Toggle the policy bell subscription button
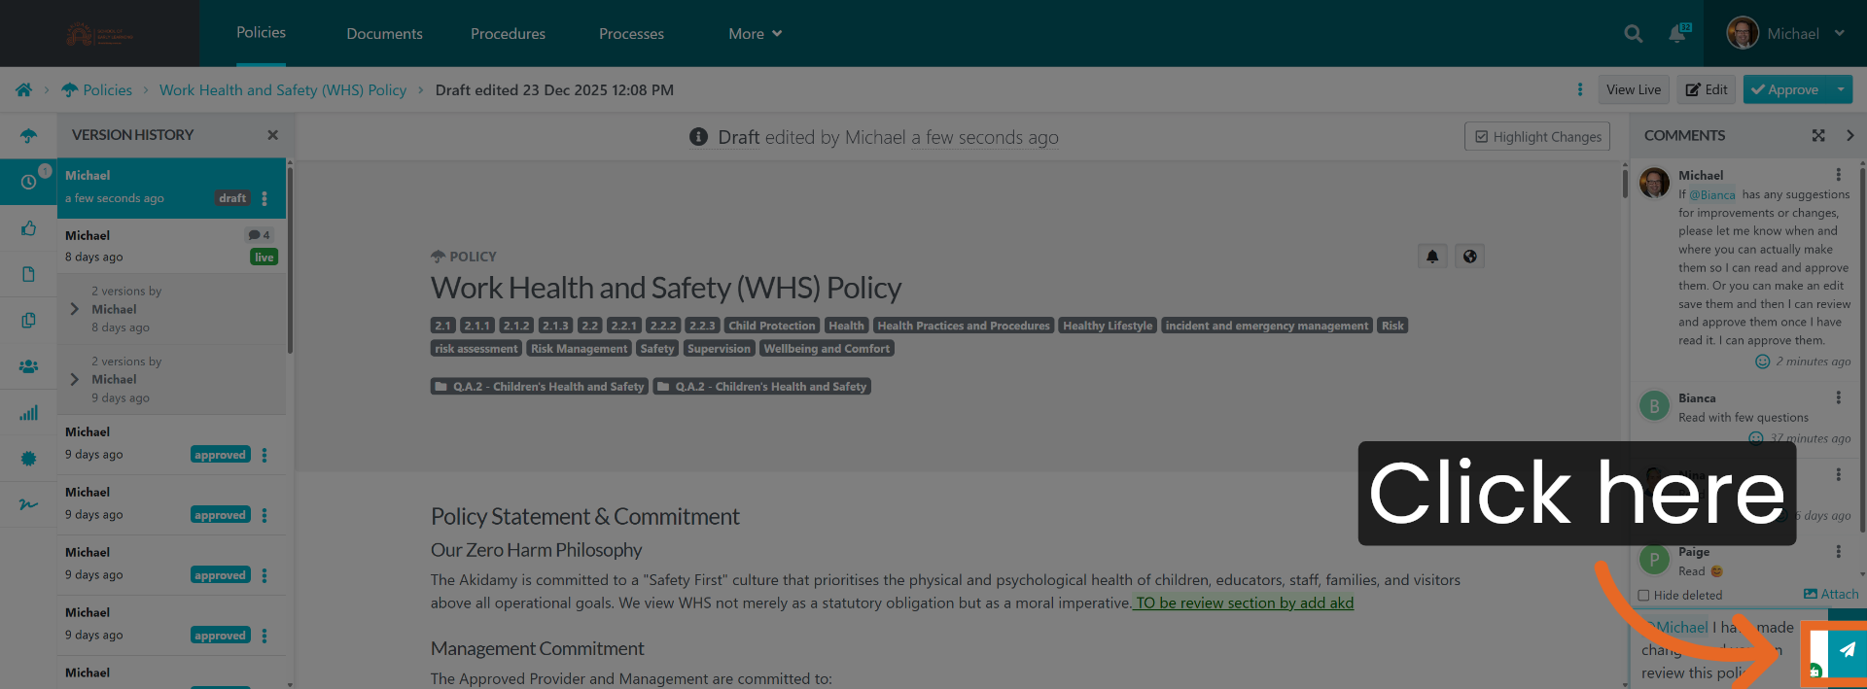1867x689 pixels. click(x=1432, y=257)
